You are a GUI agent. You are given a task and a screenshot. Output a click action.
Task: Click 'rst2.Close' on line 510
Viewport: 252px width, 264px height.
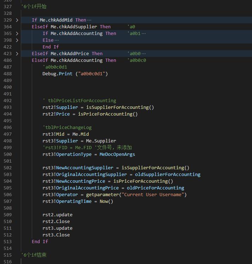point(56,221)
